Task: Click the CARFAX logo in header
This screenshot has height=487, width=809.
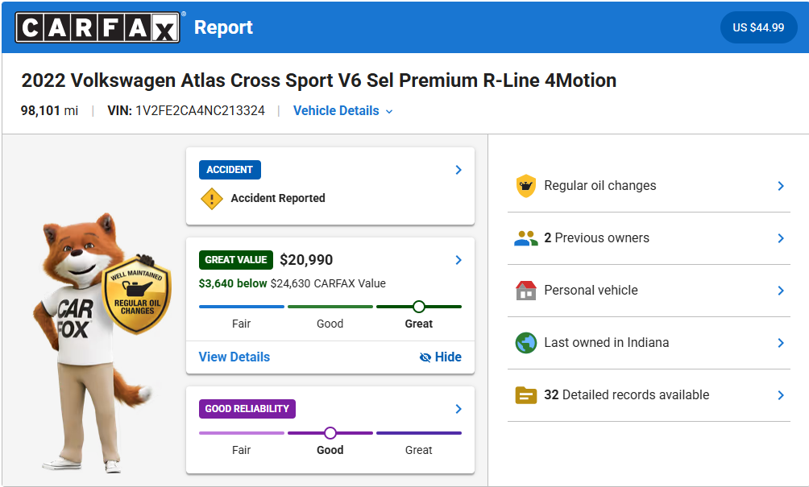Action: 97,27
